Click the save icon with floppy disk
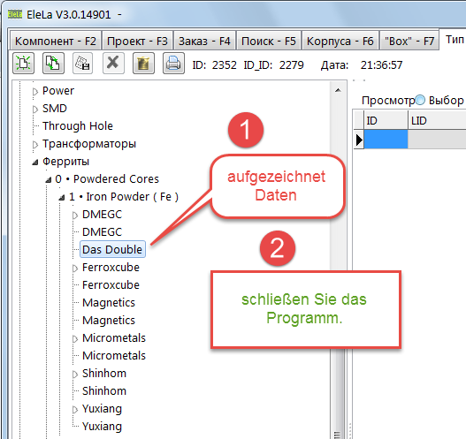 pyautogui.click(x=83, y=64)
